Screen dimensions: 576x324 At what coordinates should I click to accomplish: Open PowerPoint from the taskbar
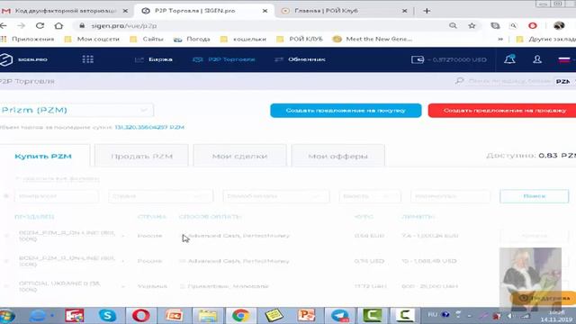pyautogui.click(x=306, y=316)
